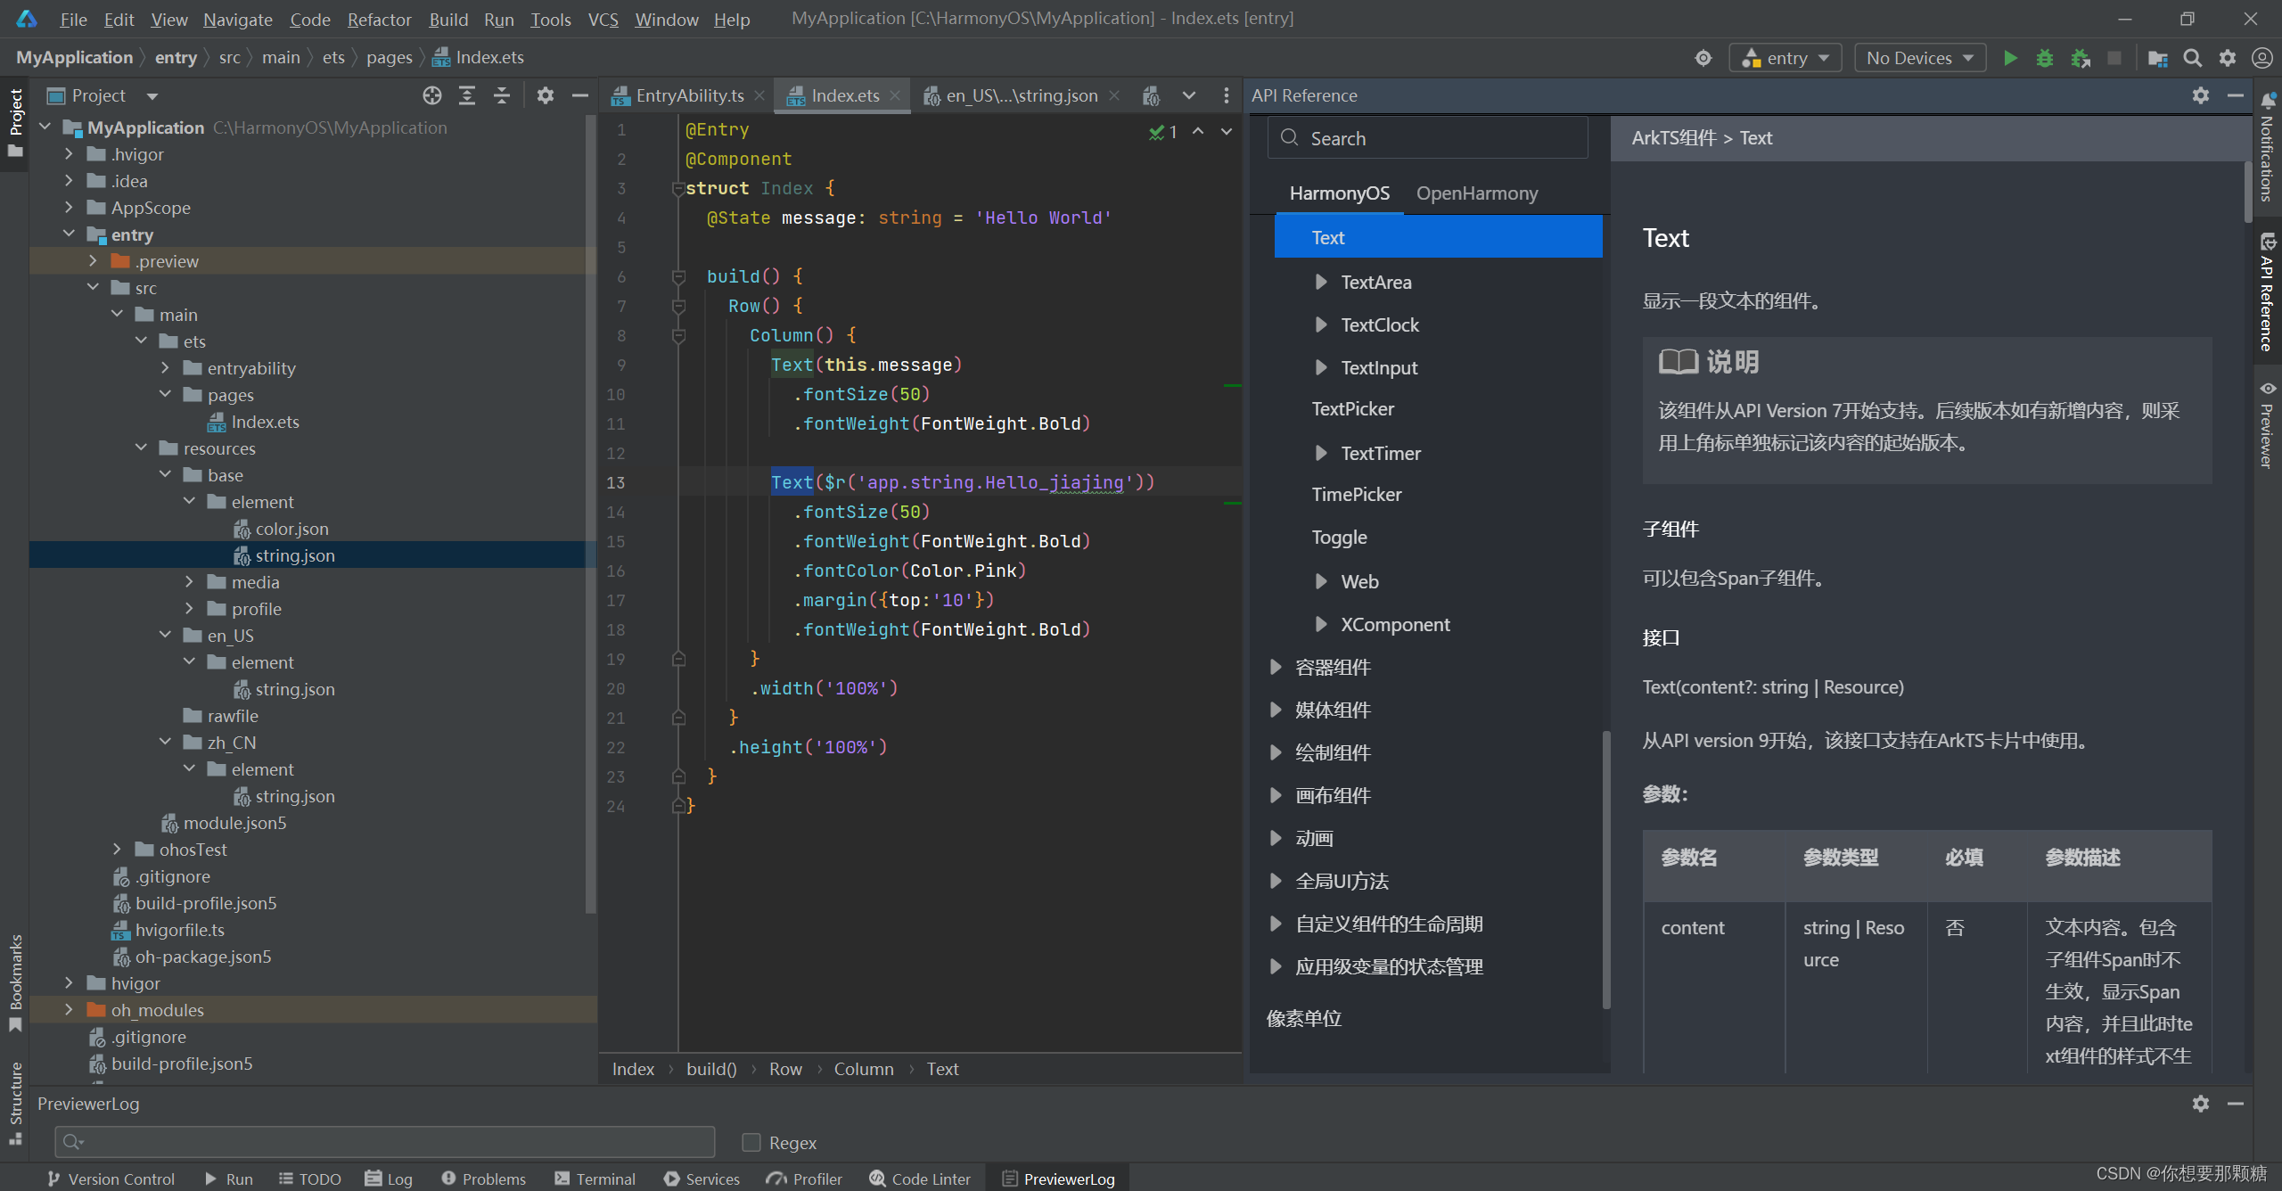The height and width of the screenshot is (1191, 2282).
Task: Select opened file locate target icon
Action: tap(432, 95)
